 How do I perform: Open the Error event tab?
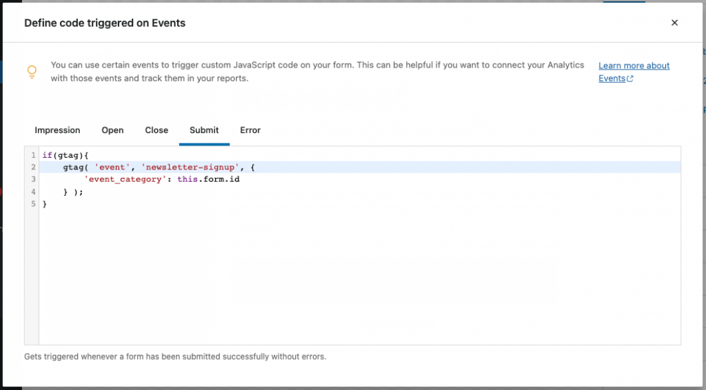tap(250, 130)
